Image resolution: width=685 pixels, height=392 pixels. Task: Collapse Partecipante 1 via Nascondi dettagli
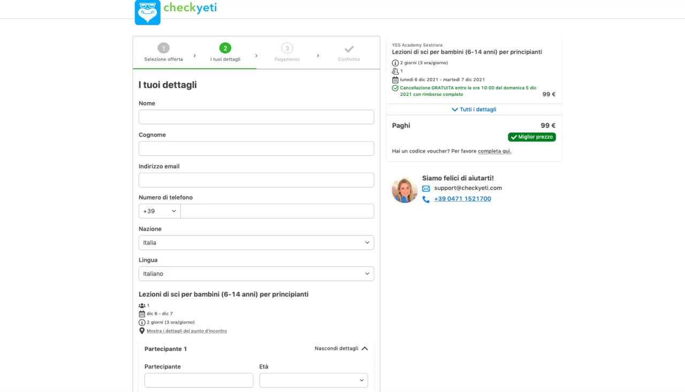[341, 348]
